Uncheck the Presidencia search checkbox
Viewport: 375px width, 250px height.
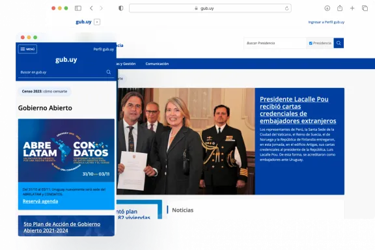click(311, 44)
